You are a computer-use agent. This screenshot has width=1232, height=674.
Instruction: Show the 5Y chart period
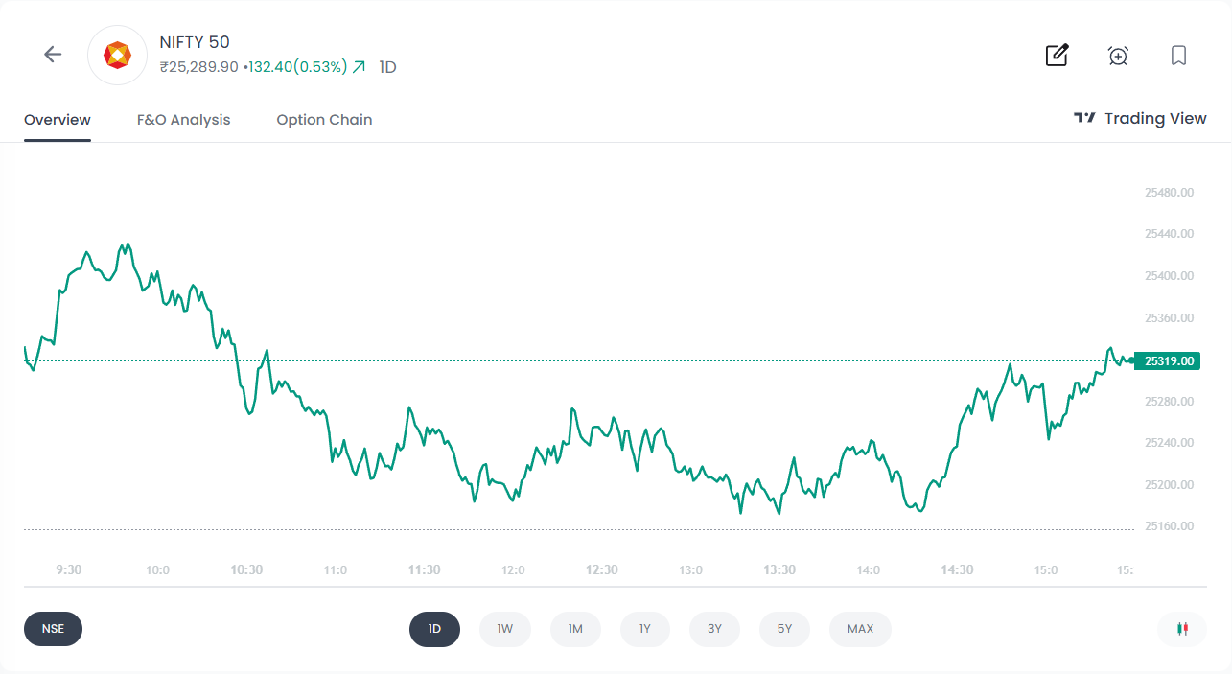tap(784, 629)
